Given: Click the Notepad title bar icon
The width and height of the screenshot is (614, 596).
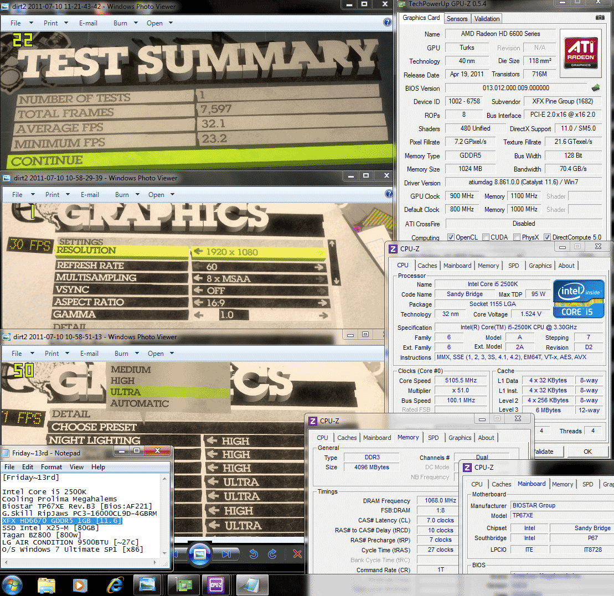Looking at the screenshot, I should pyautogui.click(x=6, y=453).
